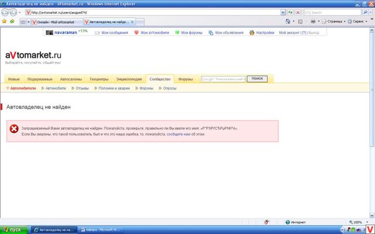
Task: Click Отзывы submenu link
Action: click(x=82, y=88)
